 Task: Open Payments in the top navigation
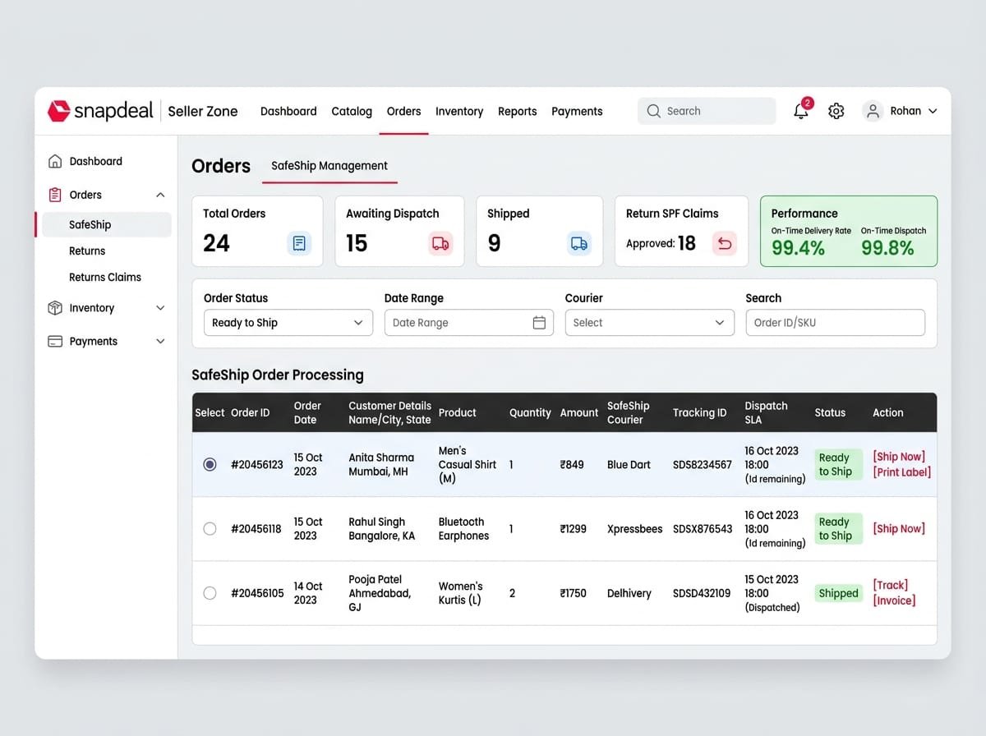point(577,111)
